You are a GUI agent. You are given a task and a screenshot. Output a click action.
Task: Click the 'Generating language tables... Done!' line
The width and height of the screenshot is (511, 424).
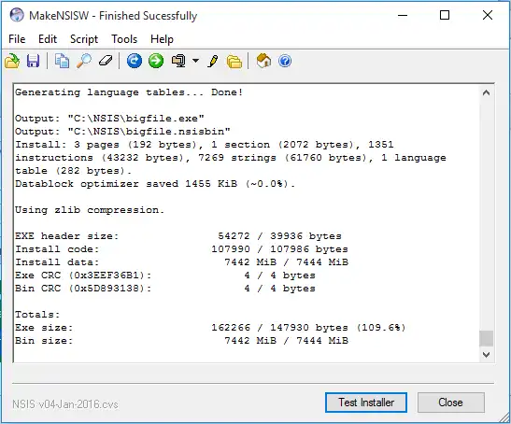(x=129, y=92)
